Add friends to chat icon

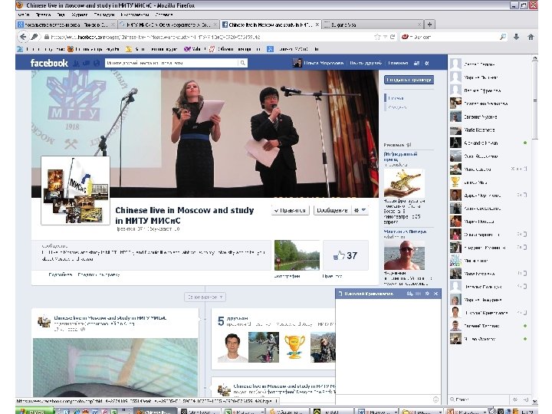pyautogui.click(x=409, y=294)
